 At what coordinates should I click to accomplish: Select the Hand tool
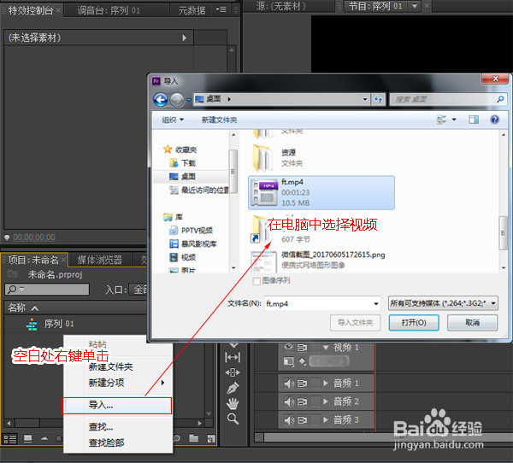point(233,403)
